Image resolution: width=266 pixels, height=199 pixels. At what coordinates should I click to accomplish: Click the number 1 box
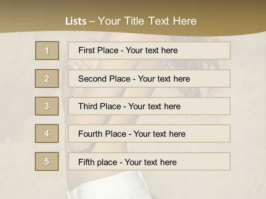(47, 51)
